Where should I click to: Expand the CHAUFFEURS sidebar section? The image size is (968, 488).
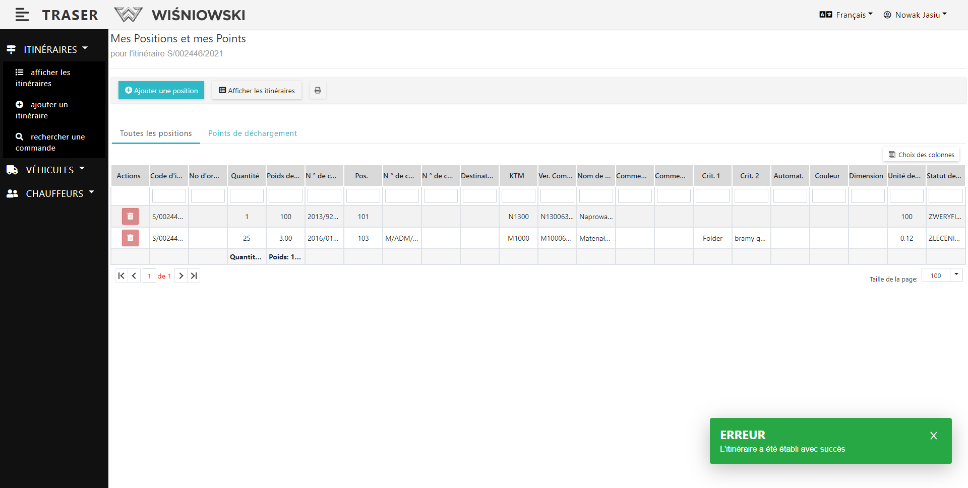(x=54, y=194)
